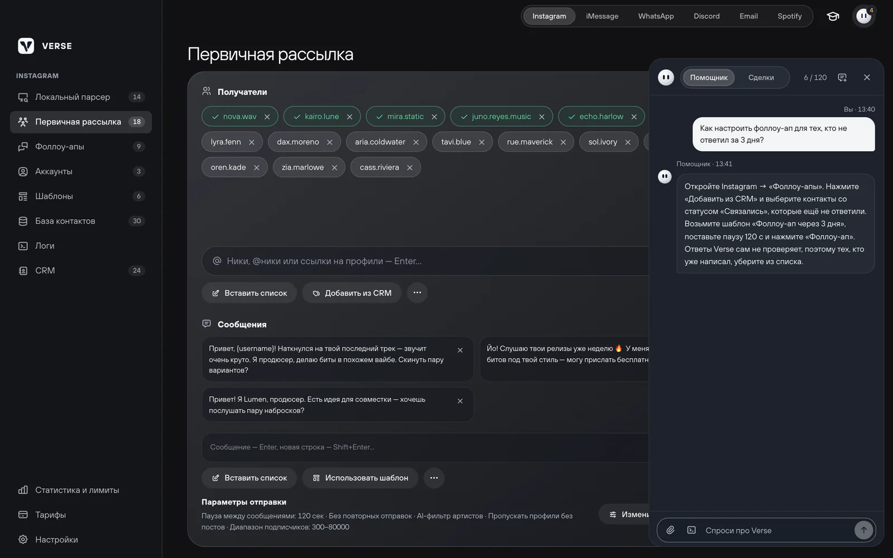Image resolution: width=893 pixels, height=558 pixels.
Task: Delete the 'Привет! Я Lumen' message
Action: point(460,401)
